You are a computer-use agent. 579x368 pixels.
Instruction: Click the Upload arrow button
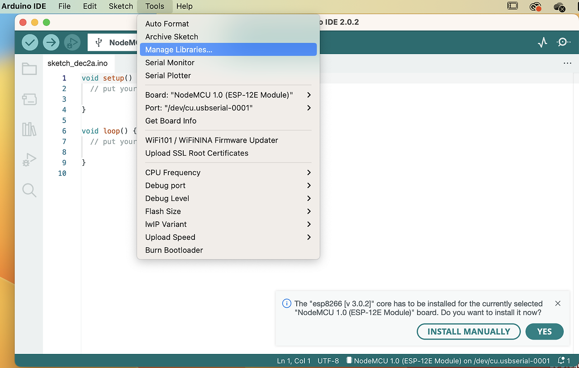[51, 43]
